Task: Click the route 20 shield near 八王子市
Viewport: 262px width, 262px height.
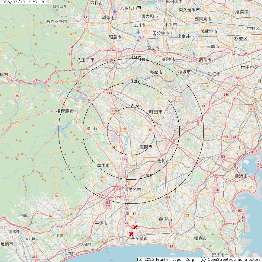Action: (x=111, y=60)
